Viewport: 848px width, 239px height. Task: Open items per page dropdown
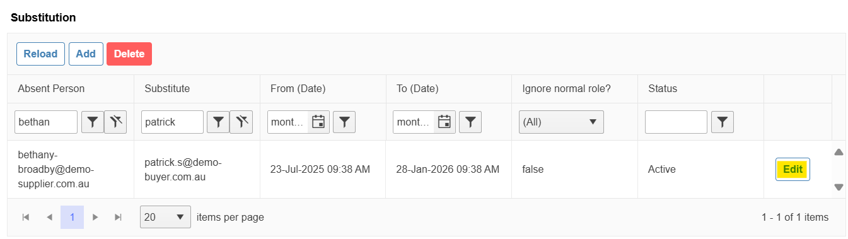coord(165,218)
